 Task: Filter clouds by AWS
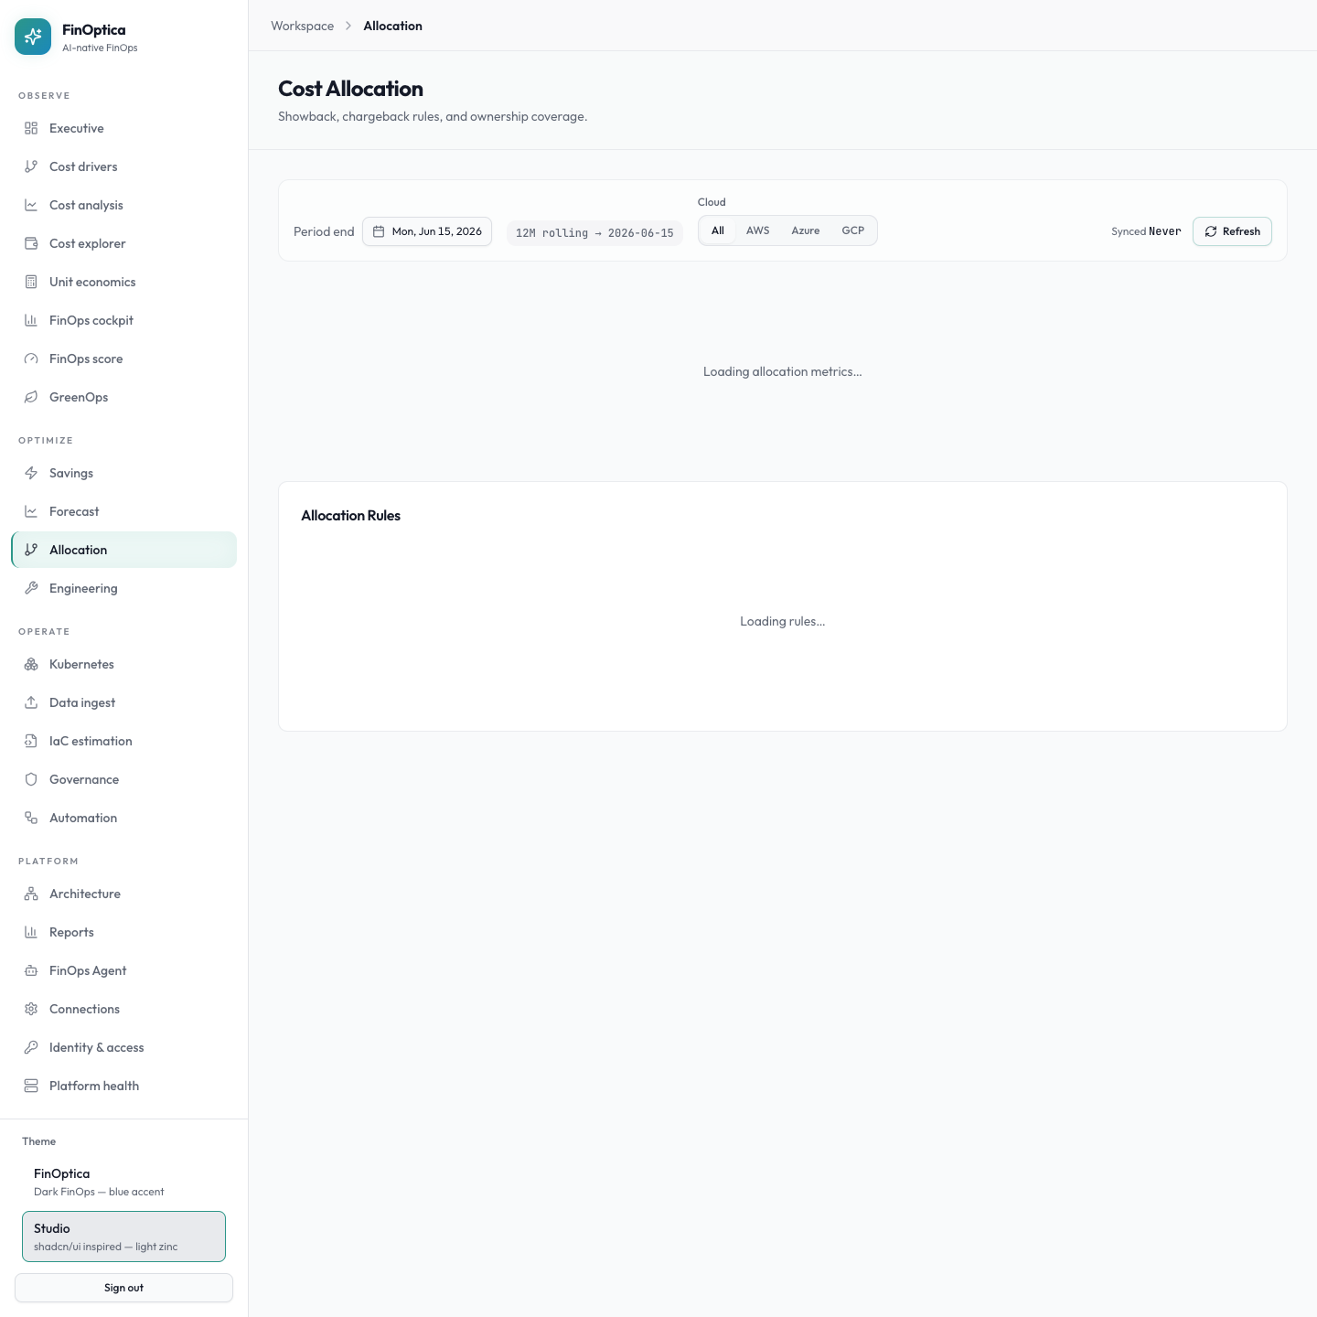757,230
